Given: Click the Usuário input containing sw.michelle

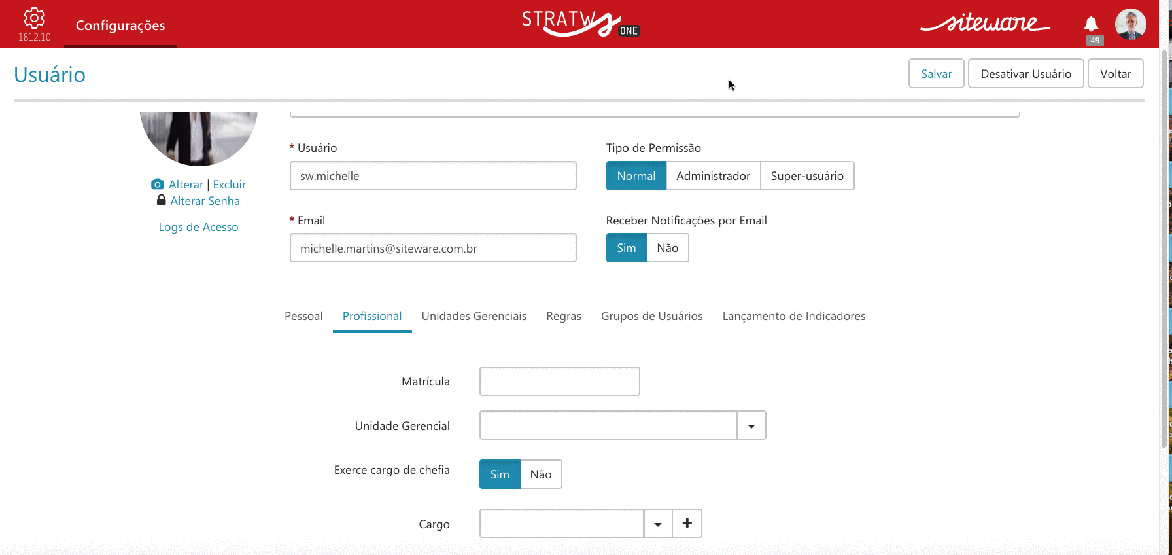Looking at the screenshot, I should point(433,176).
